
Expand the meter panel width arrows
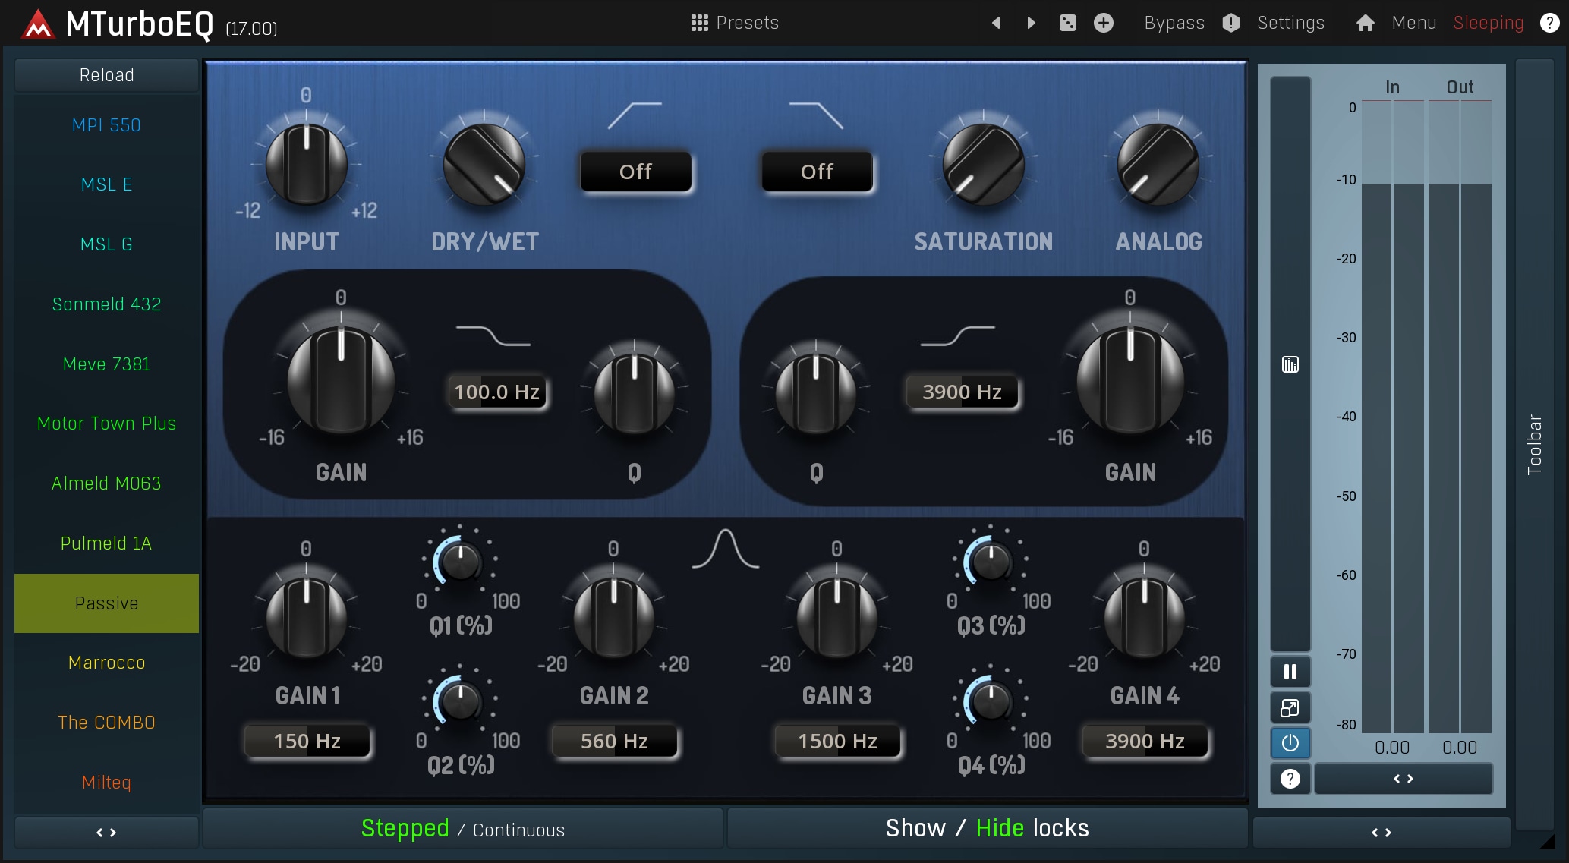click(1403, 779)
